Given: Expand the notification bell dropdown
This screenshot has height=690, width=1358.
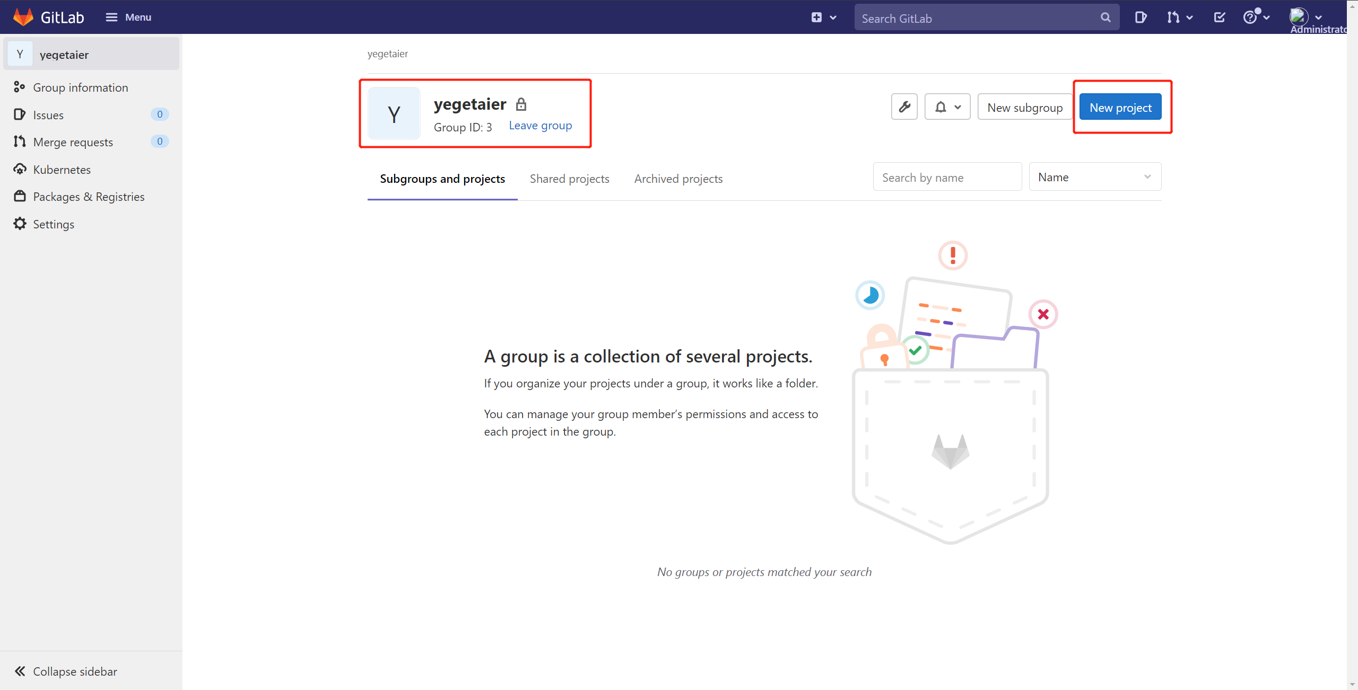Looking at the screenshot, I should (947, 107).
